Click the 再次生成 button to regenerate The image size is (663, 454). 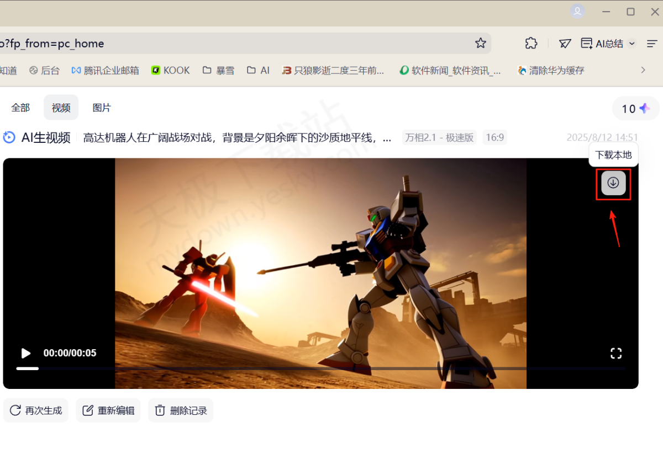point(35,410)
